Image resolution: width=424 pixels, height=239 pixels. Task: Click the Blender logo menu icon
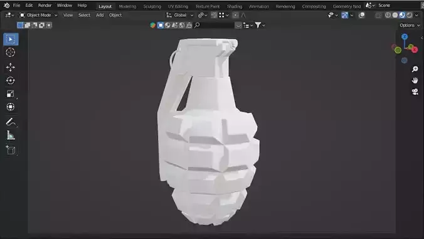[x=6, y=6]
